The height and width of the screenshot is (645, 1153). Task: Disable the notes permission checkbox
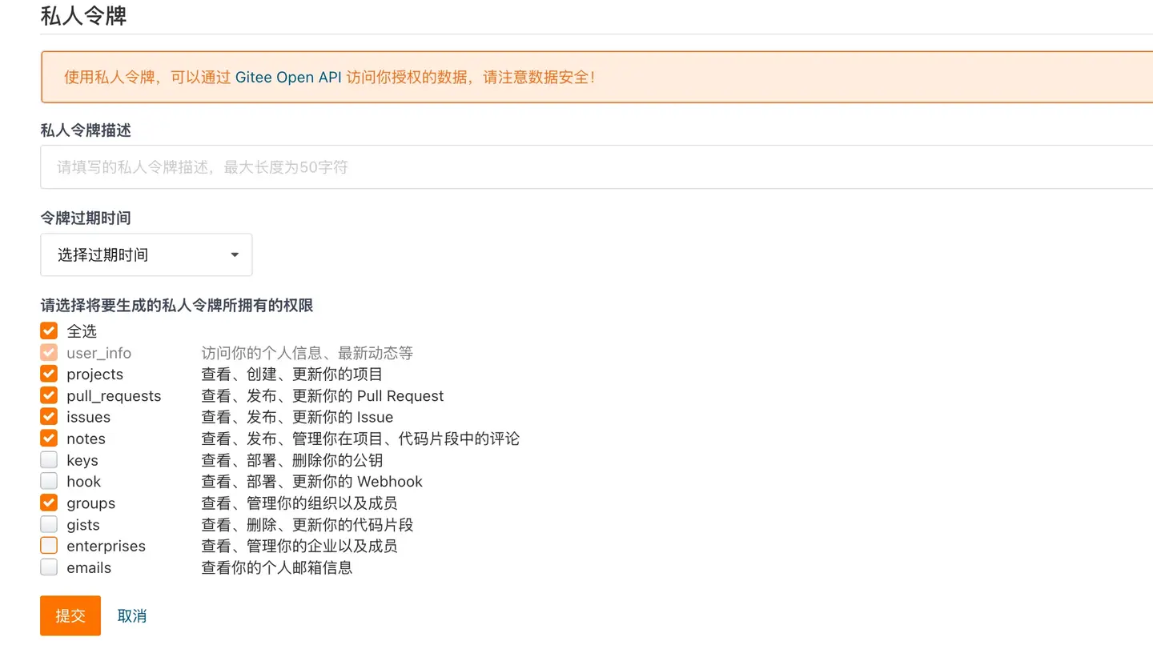[x=48, y=438]
